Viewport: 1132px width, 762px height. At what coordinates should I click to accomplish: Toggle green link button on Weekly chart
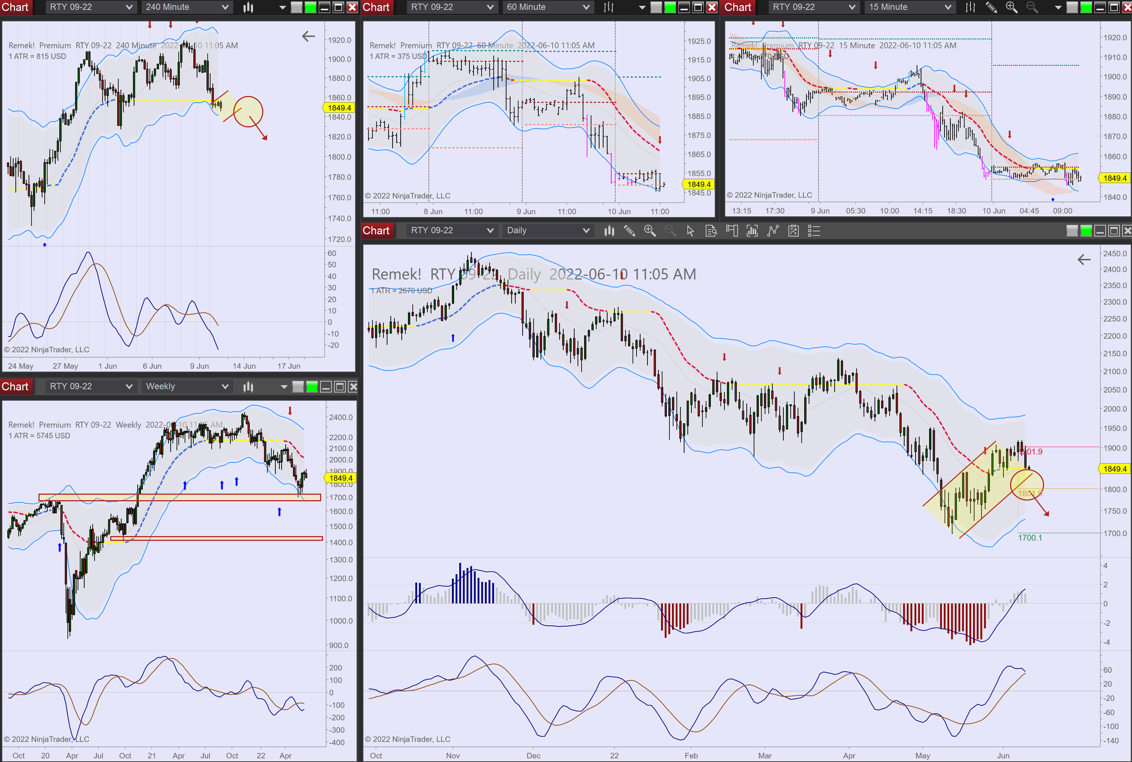pos(312,387)
